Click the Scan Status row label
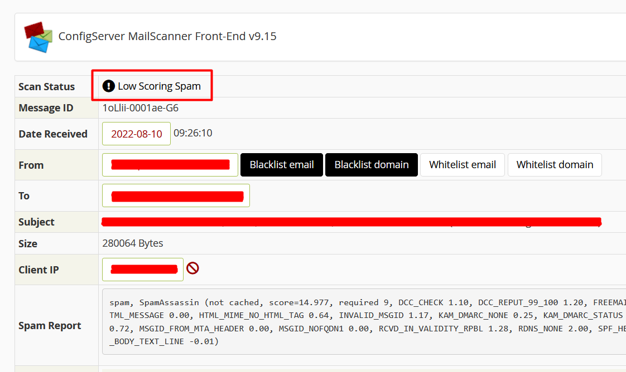Viewport: 626px width, 372px height. [x=46, y=87]
